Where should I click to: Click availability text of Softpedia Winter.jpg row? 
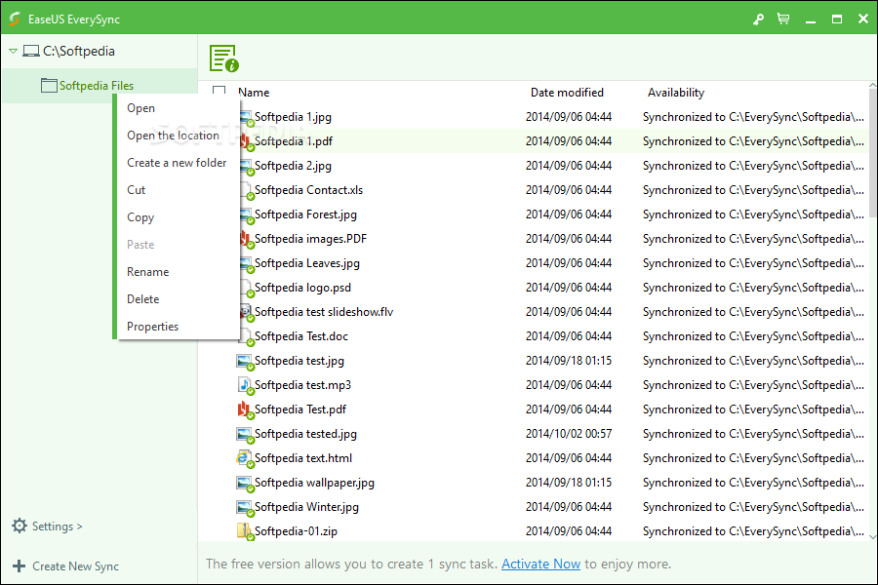tap(753, 507)
